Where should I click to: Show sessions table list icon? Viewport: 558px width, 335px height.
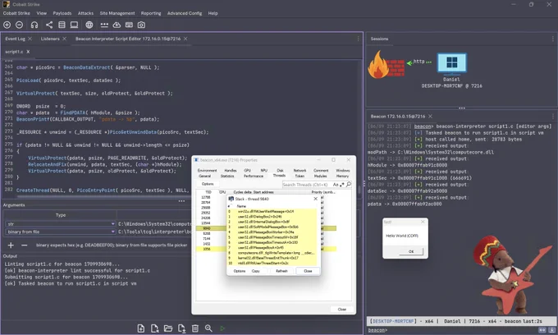tap(62, 25)
